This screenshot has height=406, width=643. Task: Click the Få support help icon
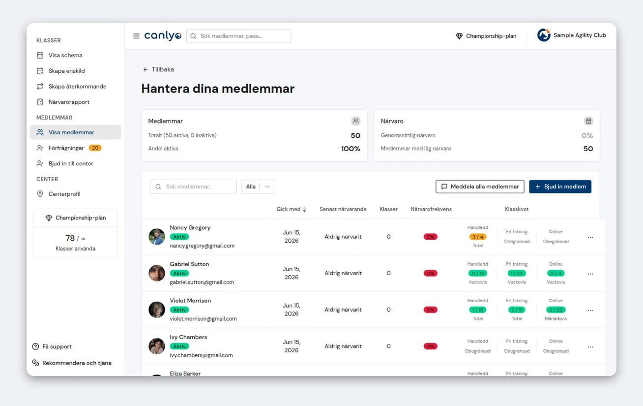[35, 346]
